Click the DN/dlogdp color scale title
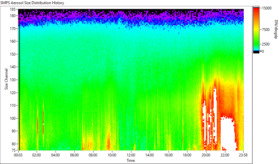 (276, 29)
